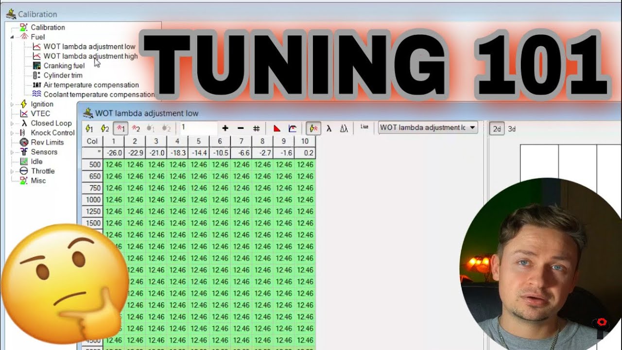Select the Throttle tree item
Viewport: 622px width, 350px height.
tap(43, 171)
